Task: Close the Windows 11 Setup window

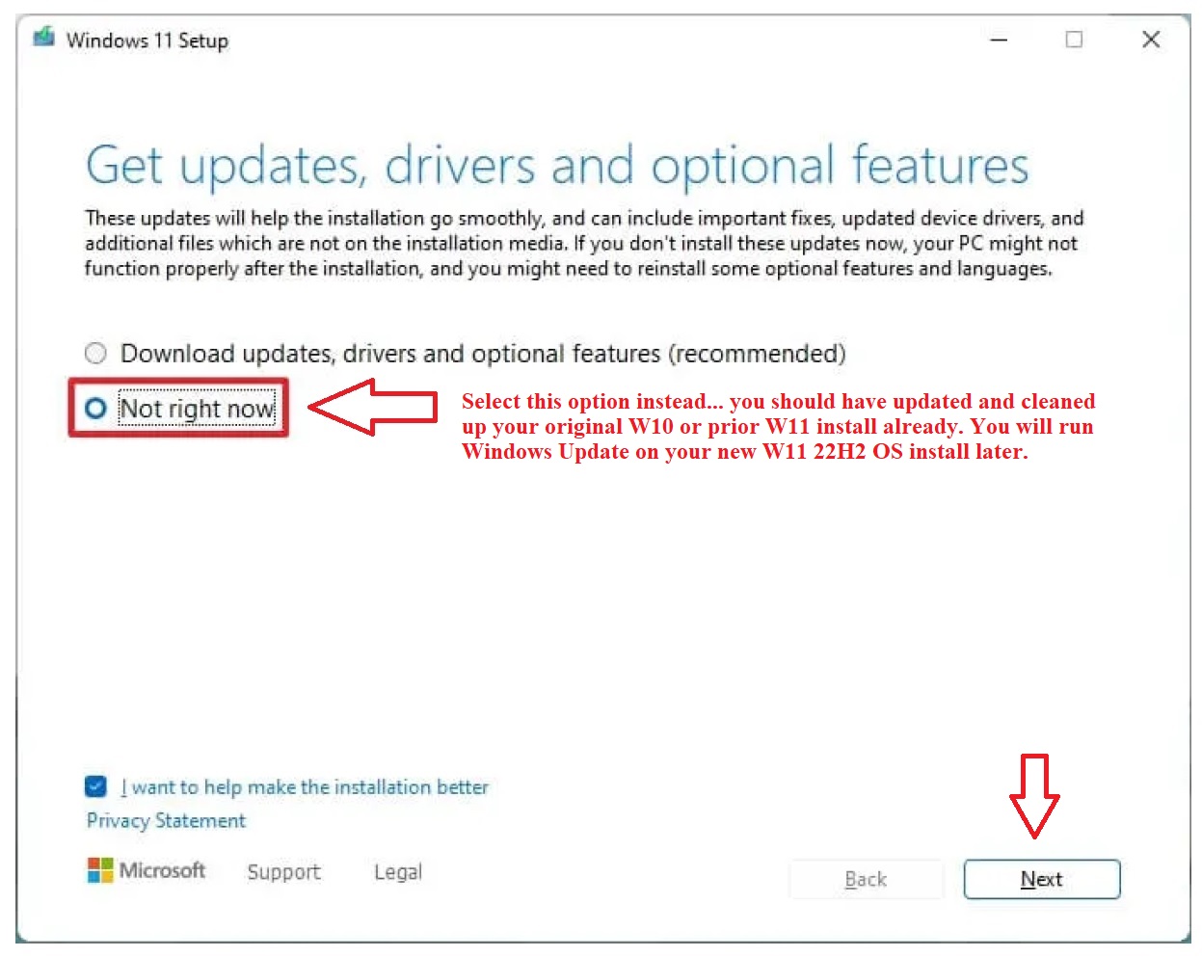Action: (x=1151, y=40)
